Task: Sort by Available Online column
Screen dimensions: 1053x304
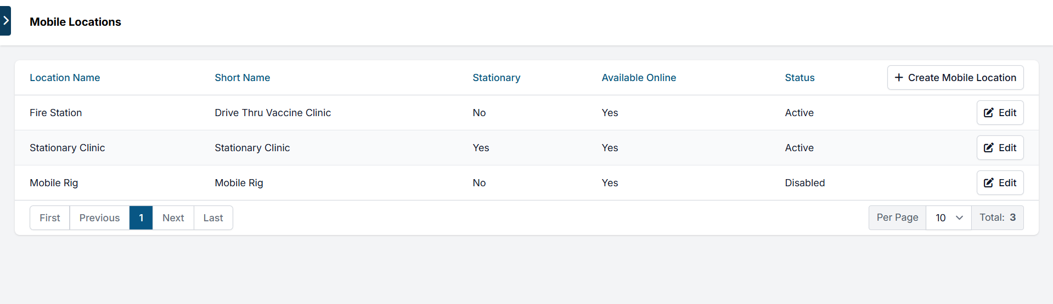Action: (639, 78)
